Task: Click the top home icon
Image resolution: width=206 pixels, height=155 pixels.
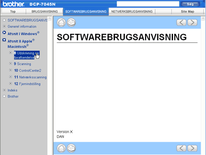Action: point(61,22)
